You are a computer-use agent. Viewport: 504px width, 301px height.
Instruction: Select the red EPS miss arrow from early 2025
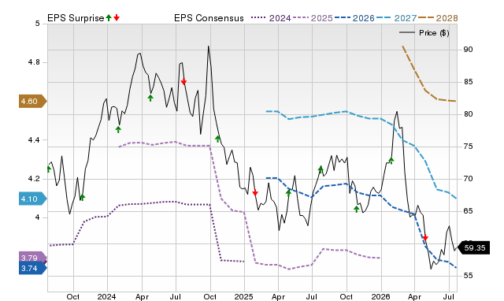[255, 193]
